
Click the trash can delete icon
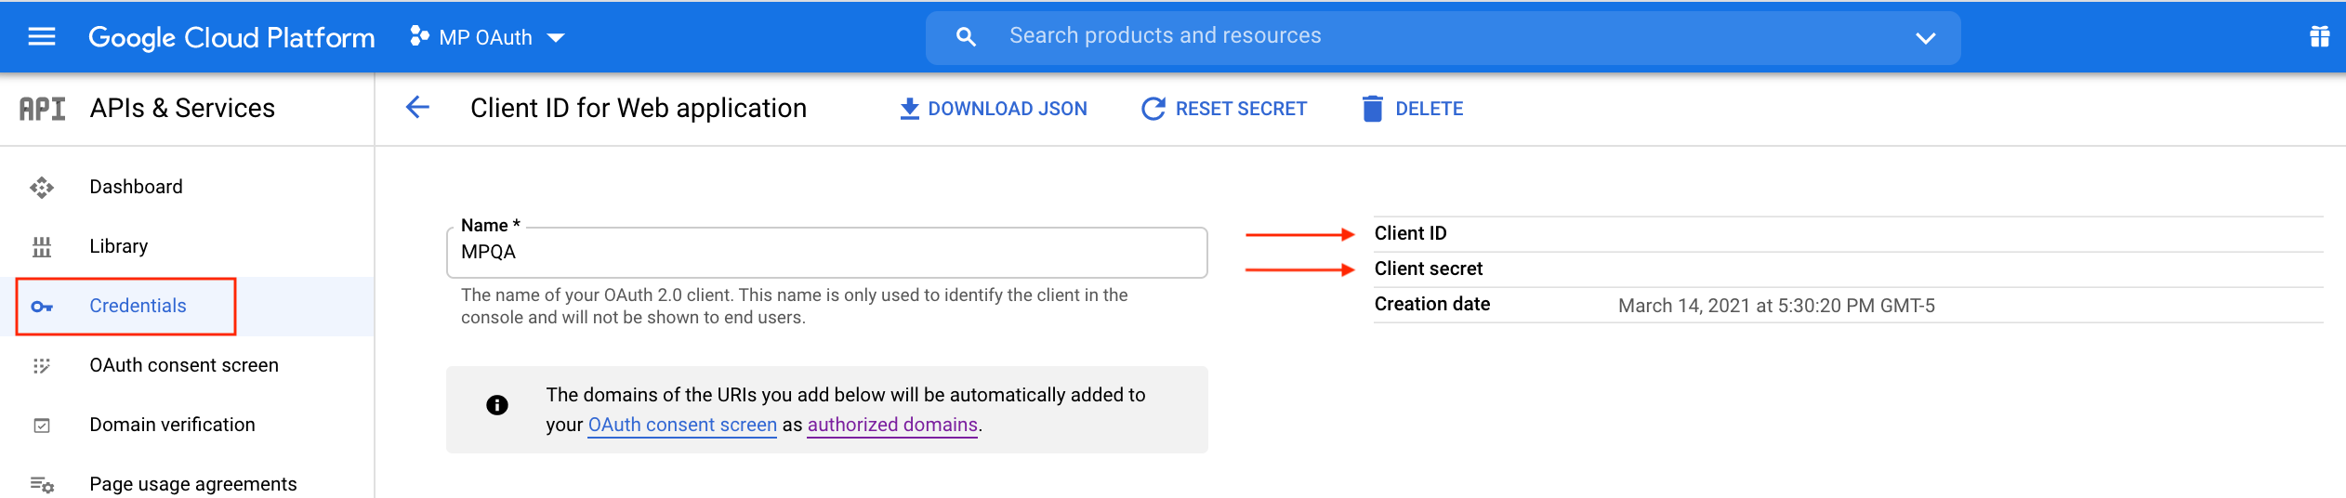pos(1373,109)
